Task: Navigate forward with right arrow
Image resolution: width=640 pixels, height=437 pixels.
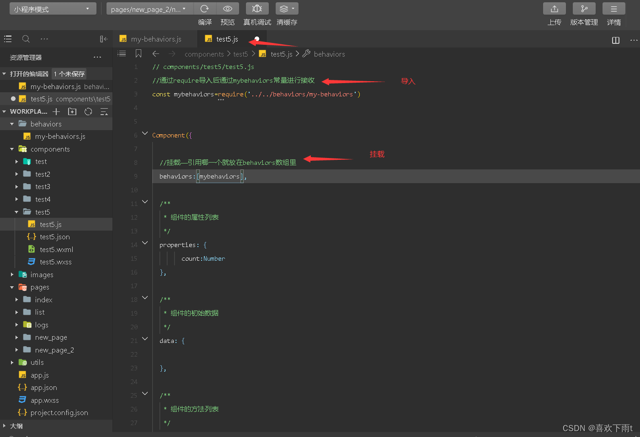Action: point(172,54)
